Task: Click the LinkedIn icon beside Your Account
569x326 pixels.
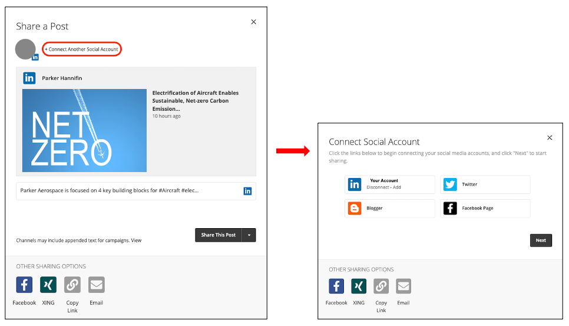Action: tap(355, 185)
